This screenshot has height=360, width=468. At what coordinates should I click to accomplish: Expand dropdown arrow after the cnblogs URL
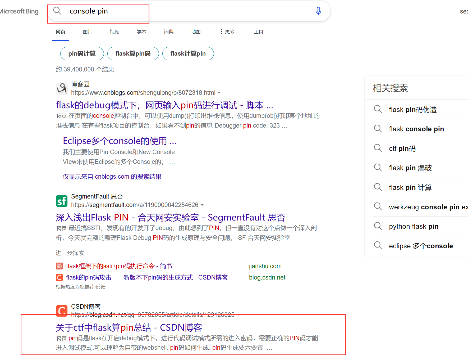tap(219, 93)
